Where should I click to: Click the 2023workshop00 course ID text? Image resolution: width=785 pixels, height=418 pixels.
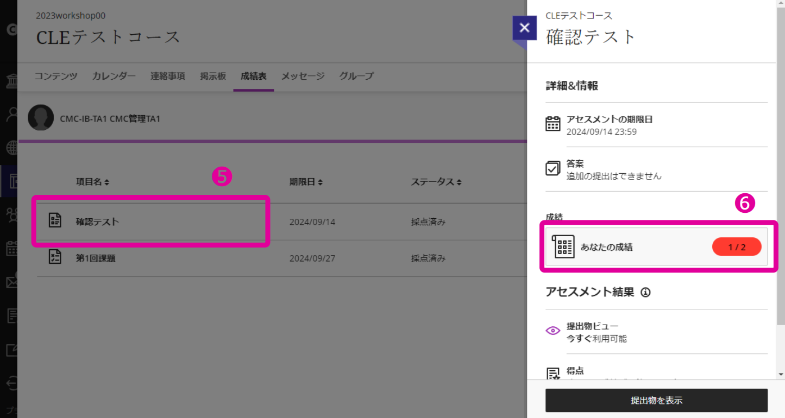pyautogui.click(x=71, y=16)
